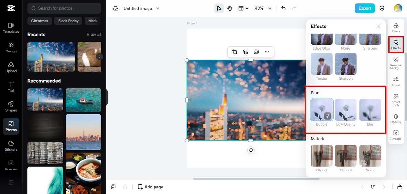Click View all recents link
Image resolution: width=407 pixels, height=194 pixels.
point(94,34)
